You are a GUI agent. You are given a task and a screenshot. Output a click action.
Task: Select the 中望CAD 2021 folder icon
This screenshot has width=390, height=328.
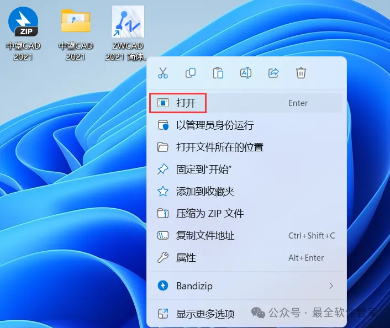point(76,21)
